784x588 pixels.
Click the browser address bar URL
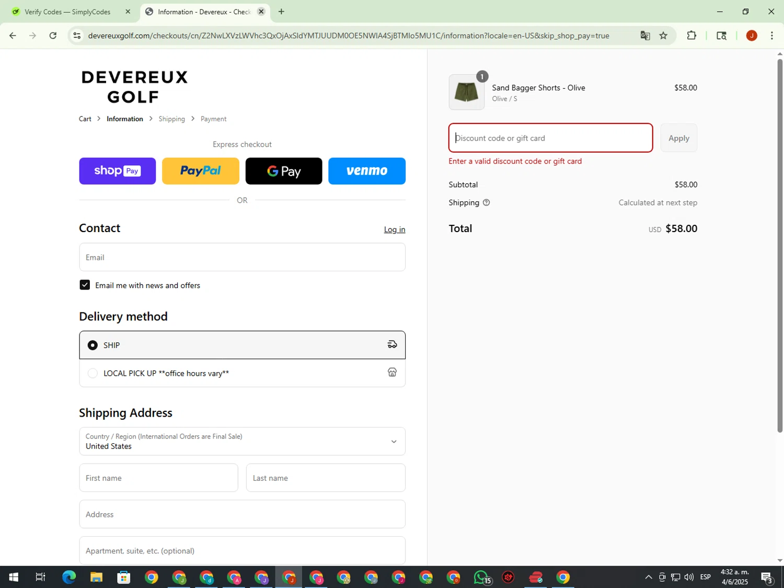pos(349,36)
